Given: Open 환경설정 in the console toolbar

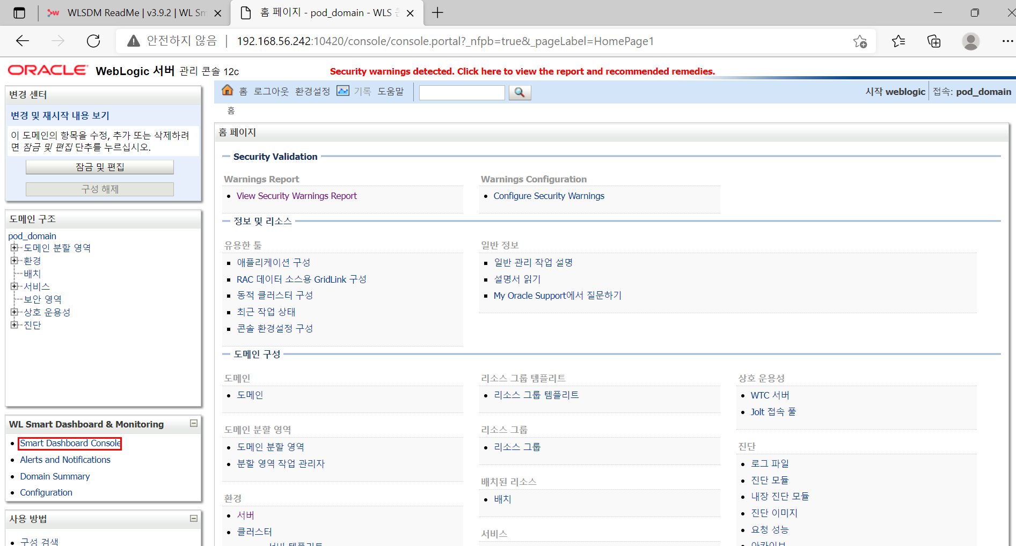Looking at the screenshot, I should 312,91.
